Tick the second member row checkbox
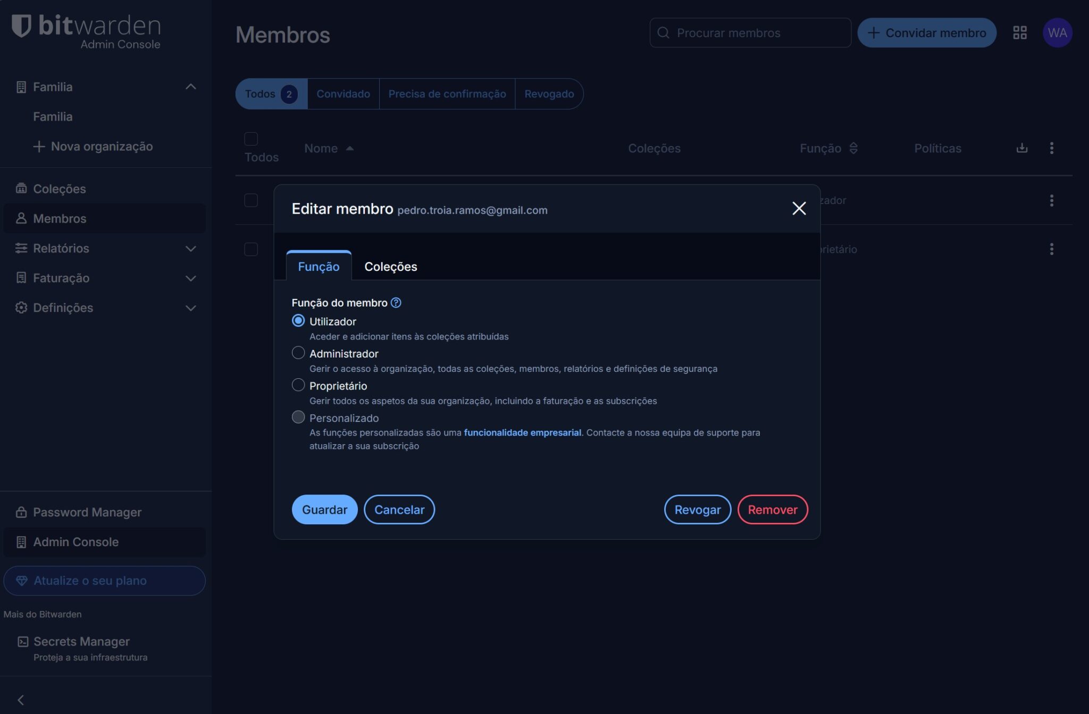 pyautogui.click(x=250, y=249)
